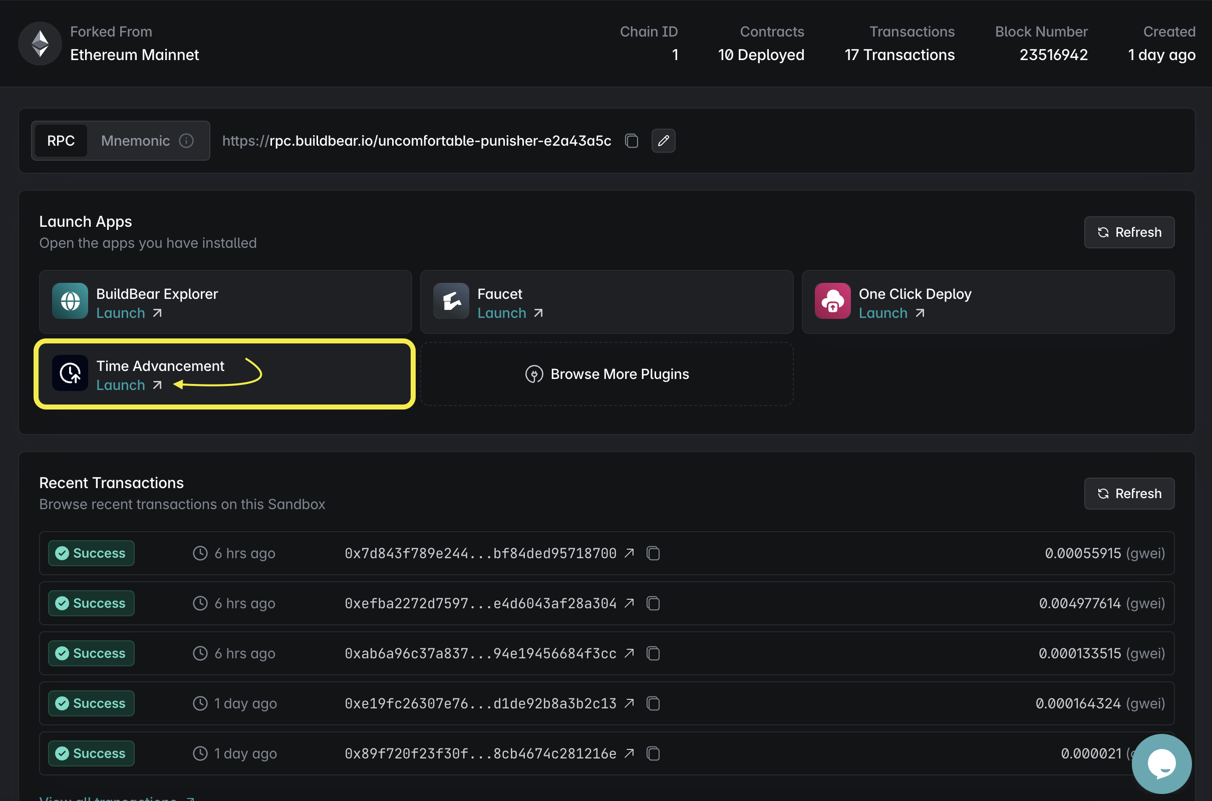Switch to the Mnemonic tab
The height and width of the screenshot is (801, 1212).
coord(135,141)
